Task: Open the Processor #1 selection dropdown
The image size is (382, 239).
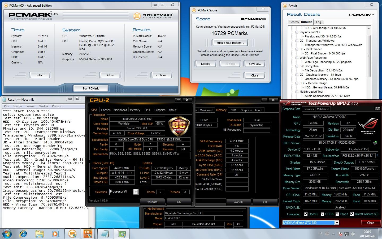Action: (136, 192)
